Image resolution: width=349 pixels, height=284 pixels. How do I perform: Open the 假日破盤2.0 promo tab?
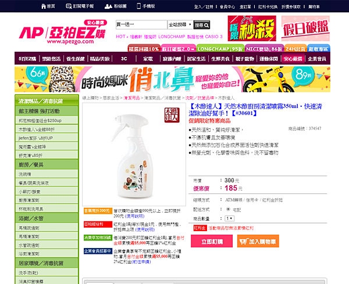(x=179, y=48)
